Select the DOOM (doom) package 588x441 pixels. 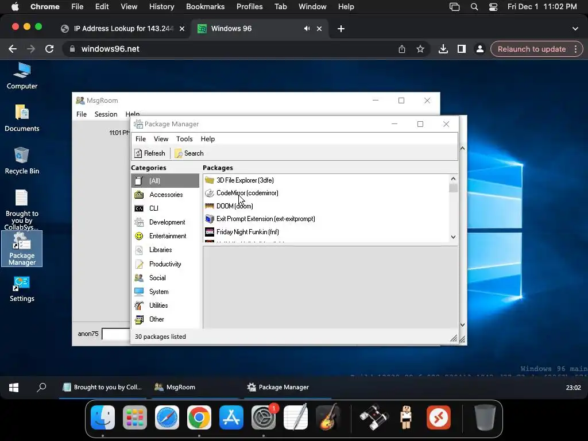(x=326, y=206)
